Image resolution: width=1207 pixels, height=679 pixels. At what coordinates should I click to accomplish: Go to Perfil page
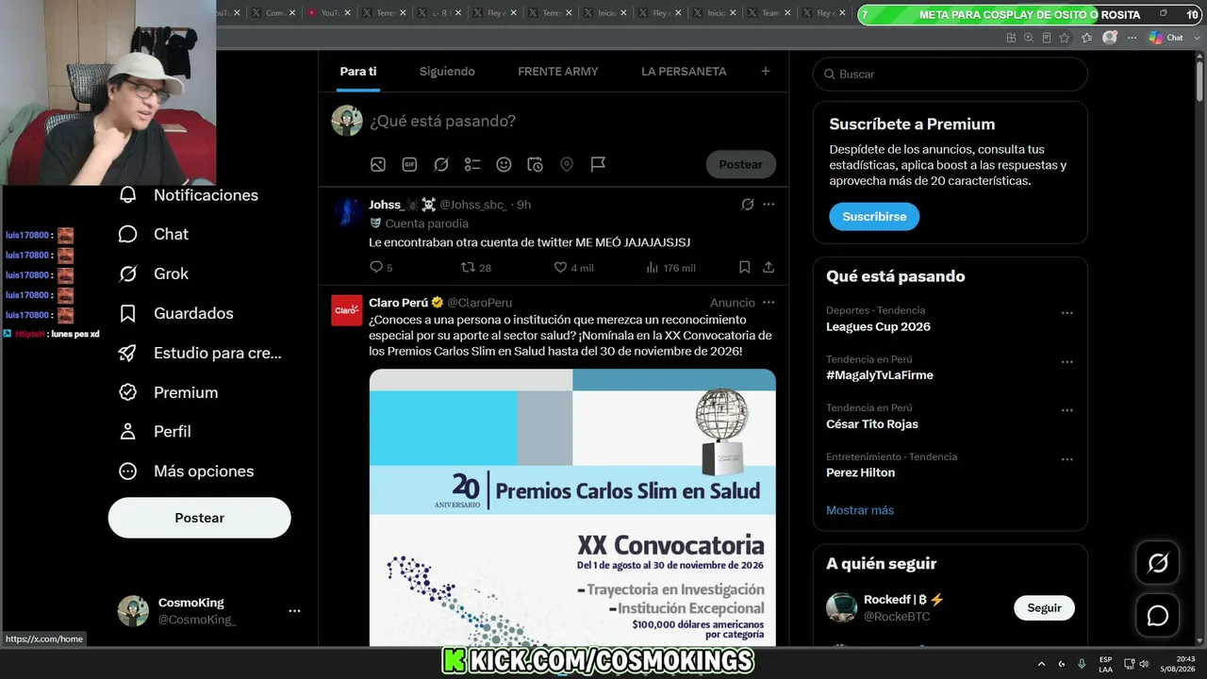coord(155,431)
